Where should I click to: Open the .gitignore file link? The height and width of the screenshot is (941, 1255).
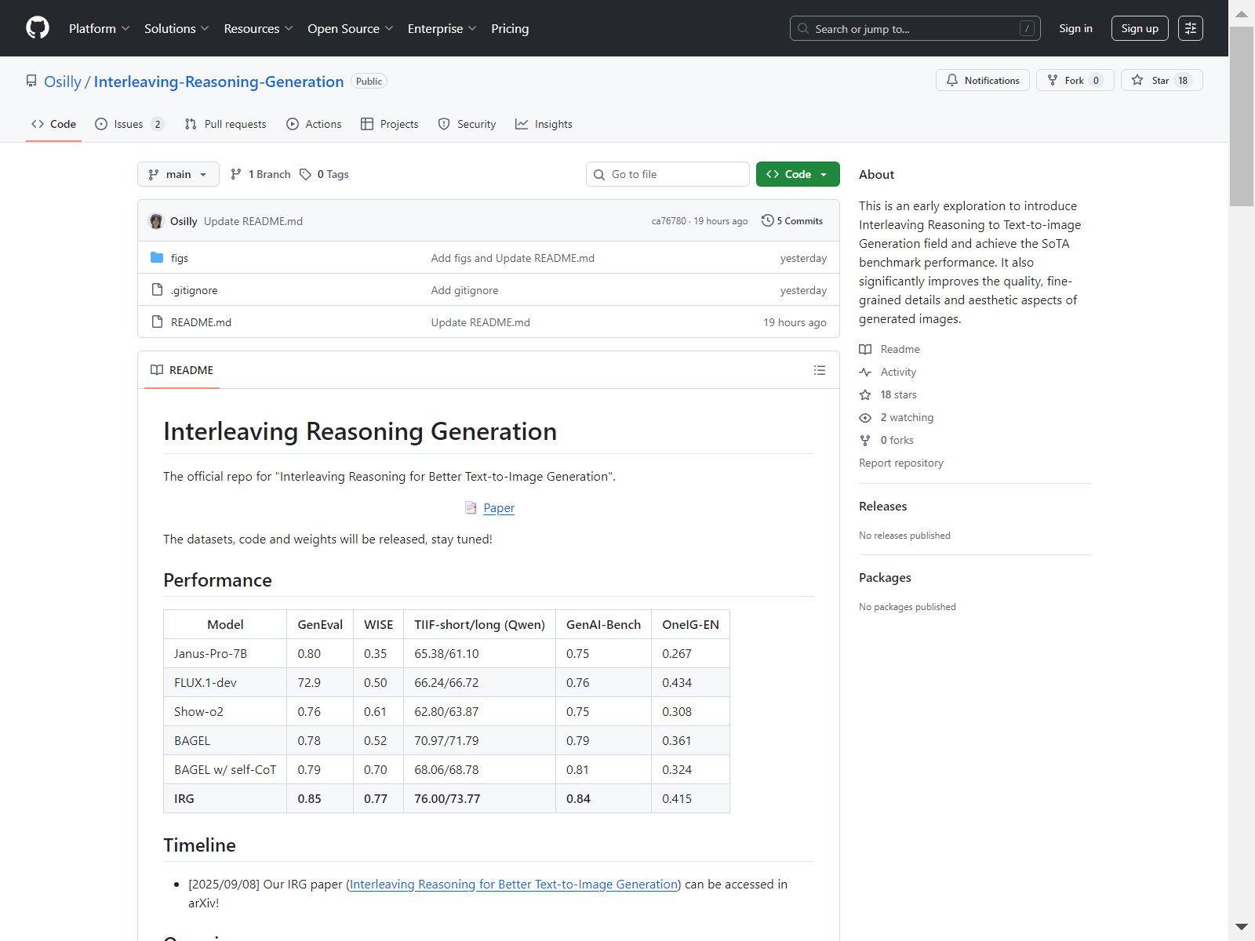pyautogui.click(x=195, y=290)
